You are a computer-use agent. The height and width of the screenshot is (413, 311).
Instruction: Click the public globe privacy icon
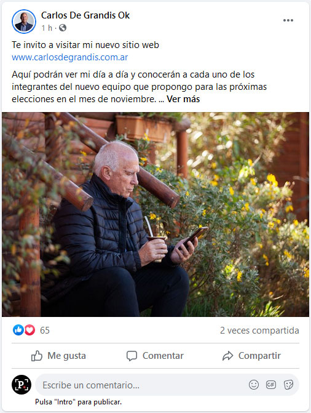click(63, 28)
